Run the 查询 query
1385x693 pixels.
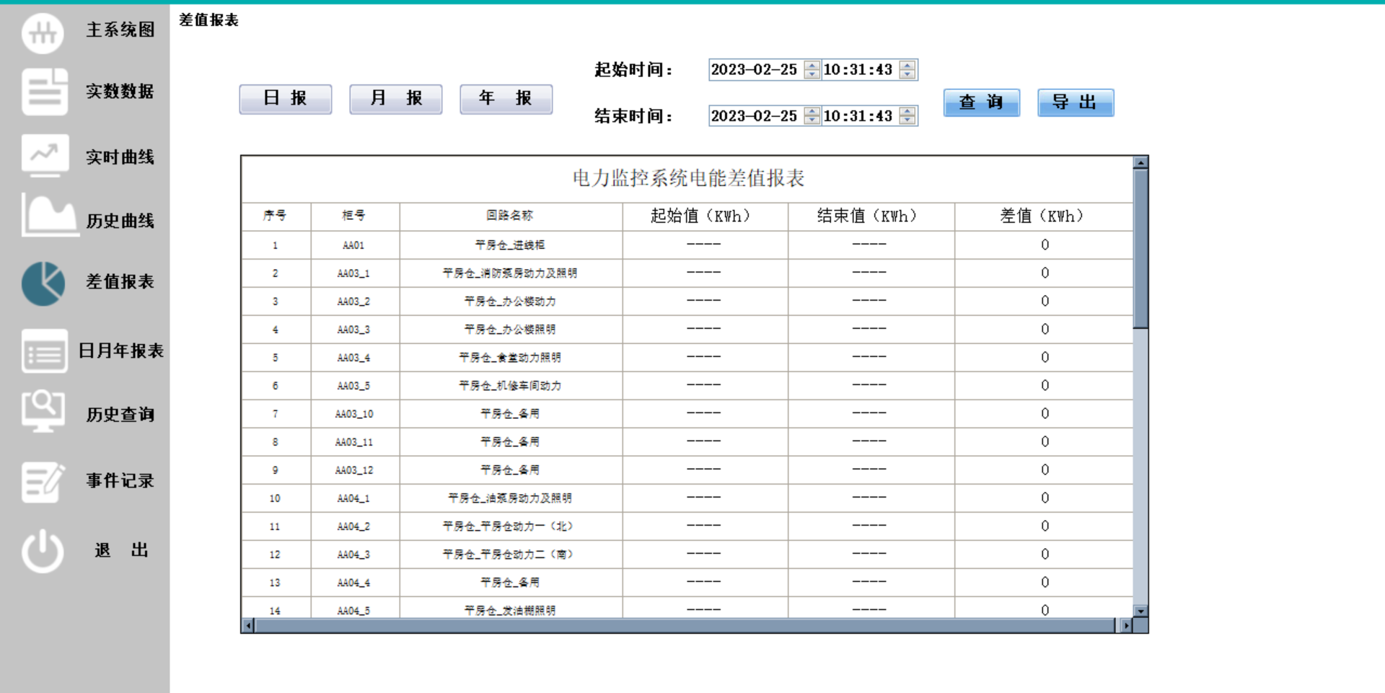[982, 102]
